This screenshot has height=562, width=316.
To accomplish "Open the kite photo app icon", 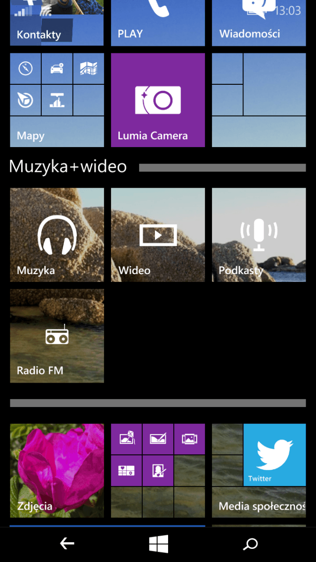I will [x=126, y=439].
